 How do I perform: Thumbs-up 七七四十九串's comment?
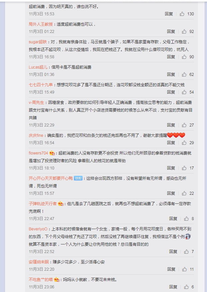pyautogui.click(x=184, y=92)
